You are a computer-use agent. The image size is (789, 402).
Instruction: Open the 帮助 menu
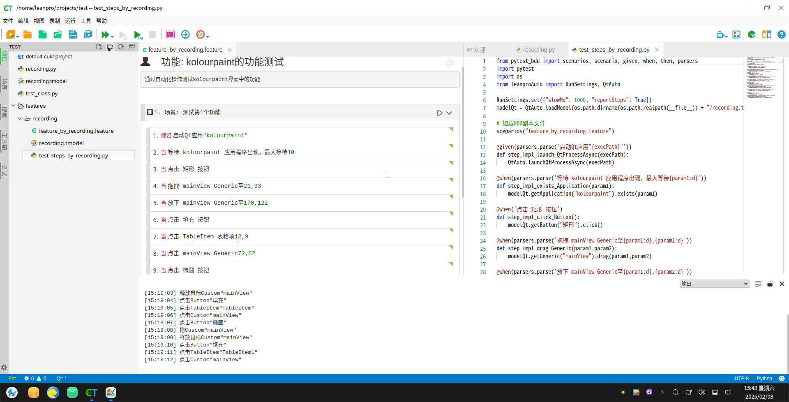coord(102,21)
